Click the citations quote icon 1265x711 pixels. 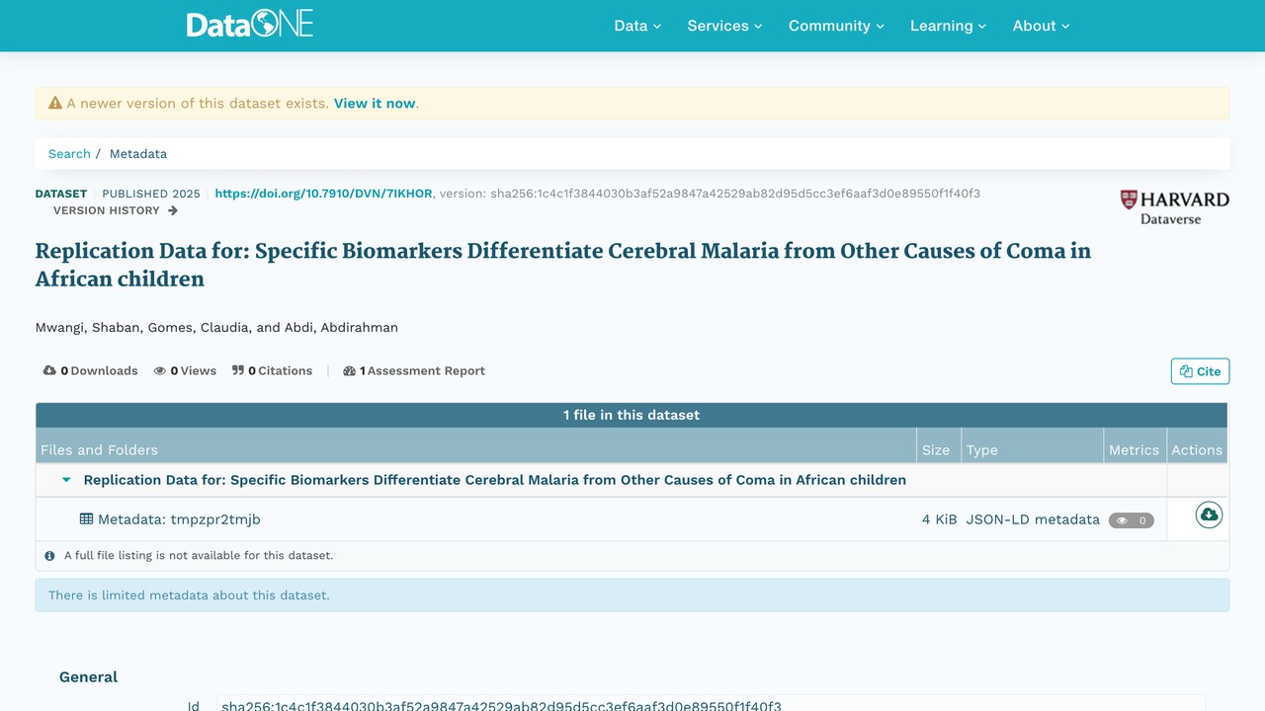238,371
